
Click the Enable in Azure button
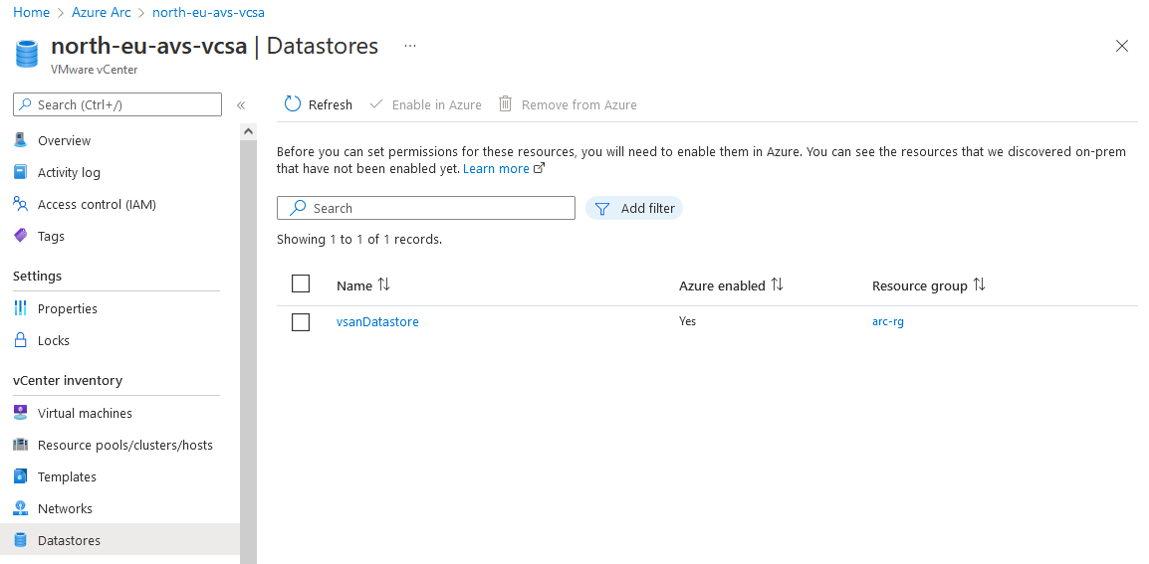tap(426, 104)
